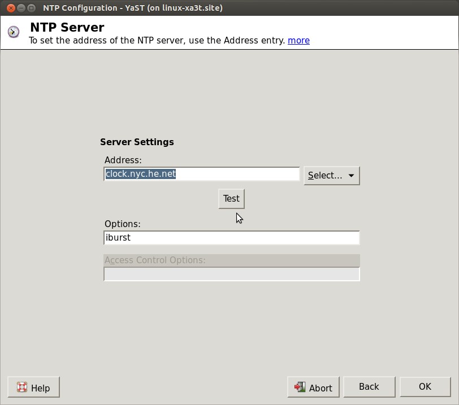Viewport: 459px width, 405px height.
Task: Open the Select dropdown for NTP servers
Action: pyautogui.click(x=331, y=175)
